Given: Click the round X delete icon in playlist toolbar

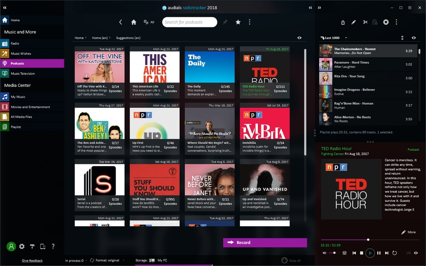Looking at the screenshot, I should (x=386, y=22).
